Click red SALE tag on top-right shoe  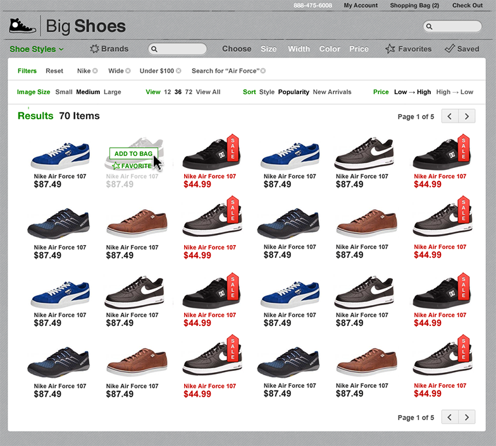click(x=463, y=148)
